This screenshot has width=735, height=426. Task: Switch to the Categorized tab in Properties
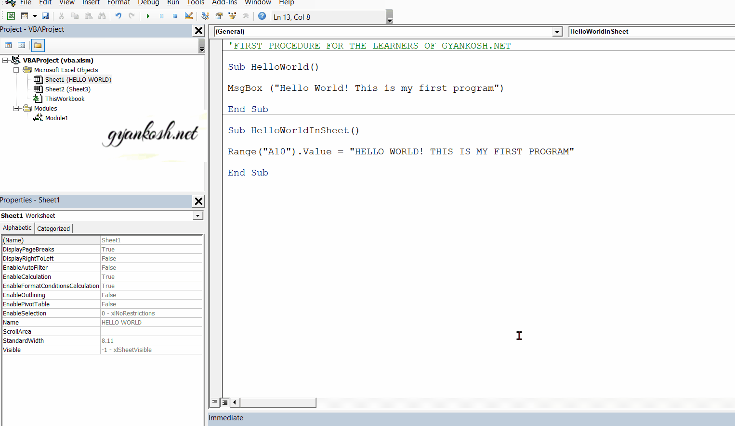coord(53,228)
